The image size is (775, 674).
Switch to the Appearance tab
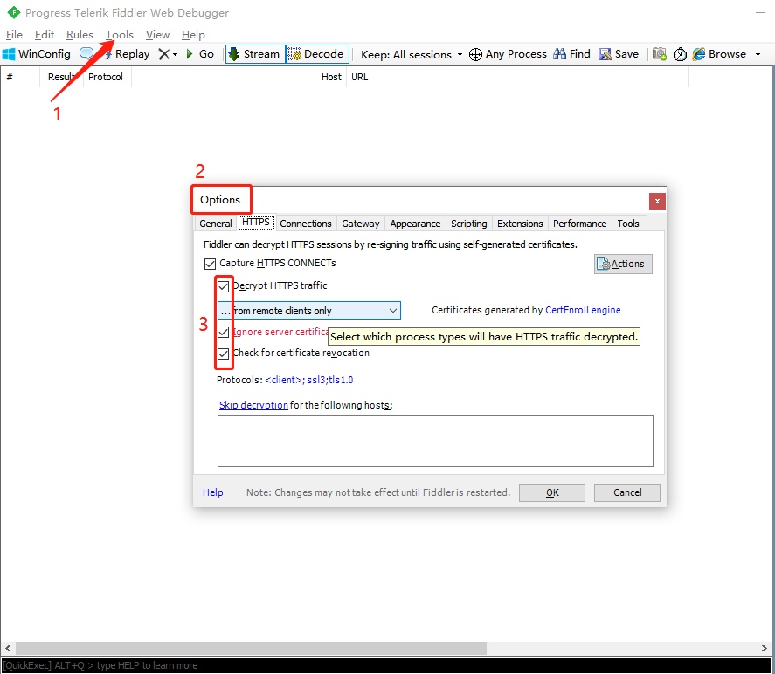click(415, 224)
